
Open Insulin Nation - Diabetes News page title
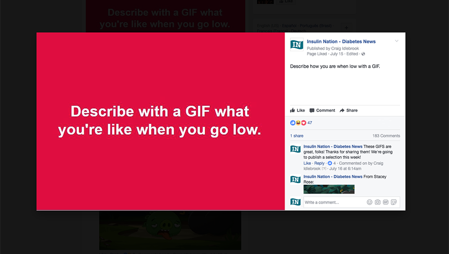click(341, 41)
